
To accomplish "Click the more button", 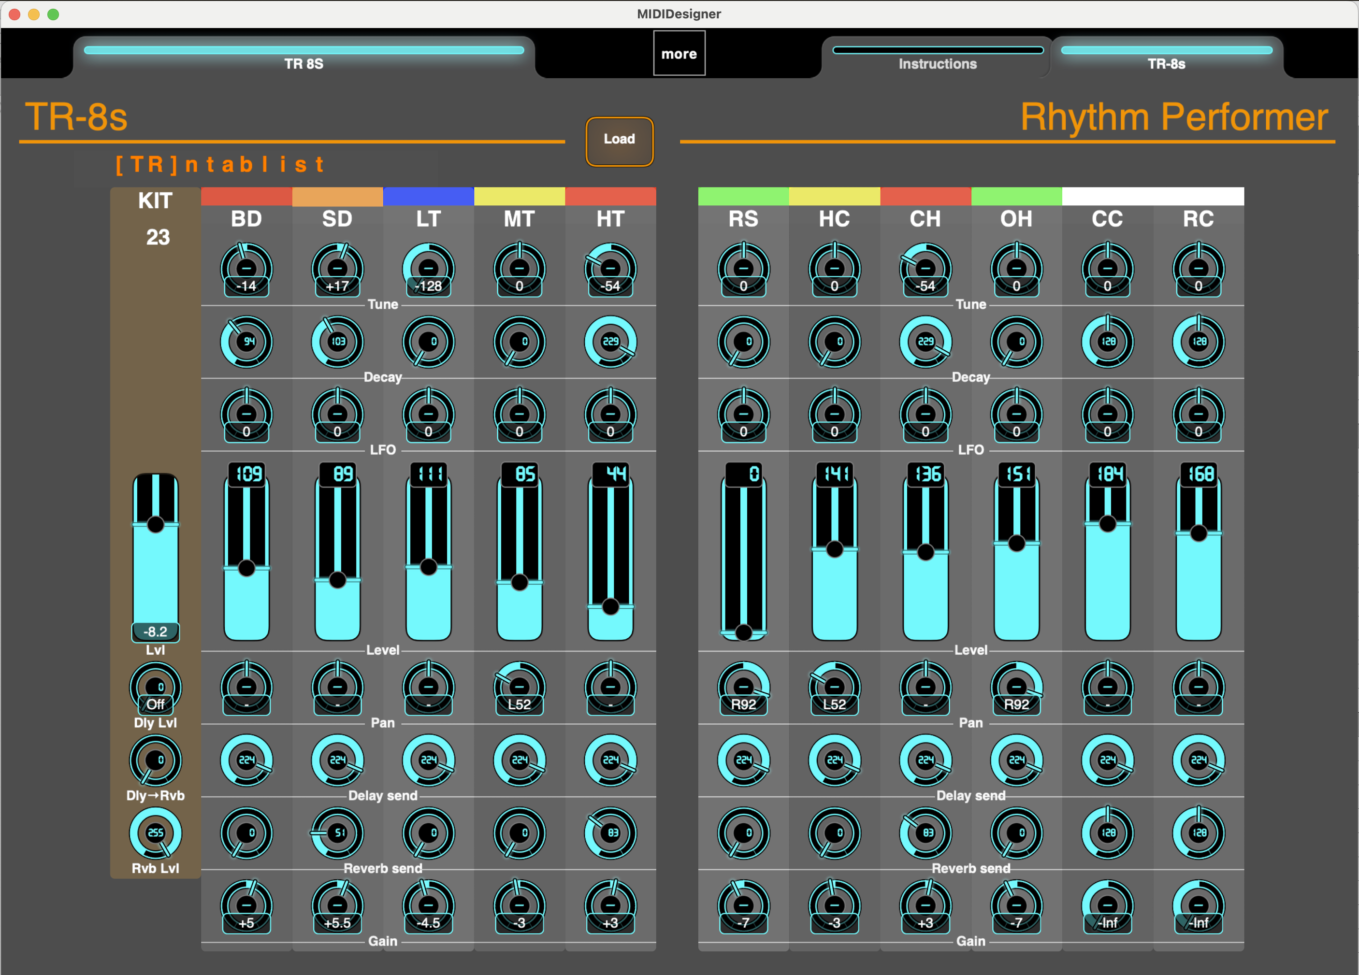I will click(x=679, y=53).
